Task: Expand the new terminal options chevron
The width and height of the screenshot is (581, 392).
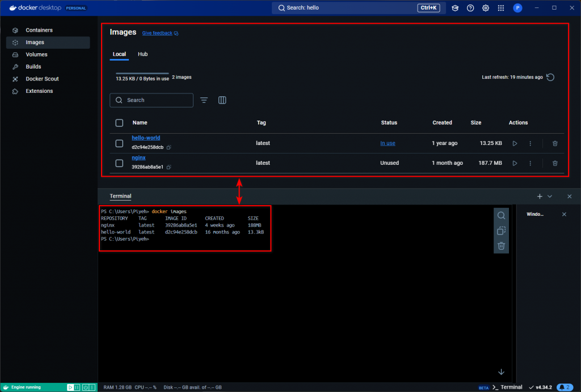Action: pyautogui.click(x=550, y=197)
